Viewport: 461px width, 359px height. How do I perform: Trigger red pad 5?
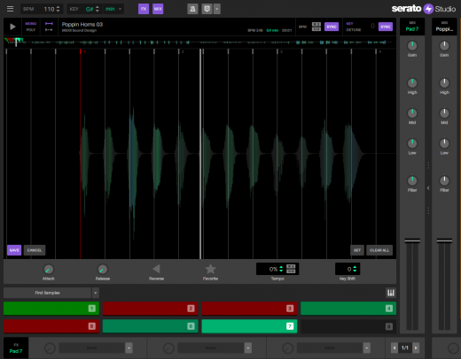click(51, 326)
